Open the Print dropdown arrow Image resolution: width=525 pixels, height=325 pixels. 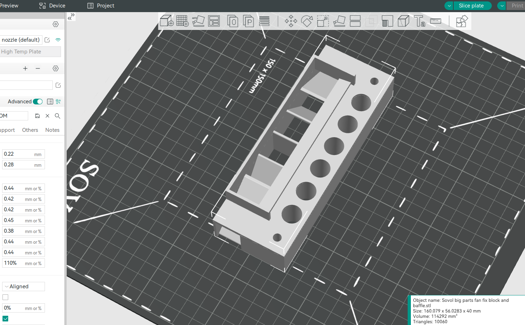502,6
